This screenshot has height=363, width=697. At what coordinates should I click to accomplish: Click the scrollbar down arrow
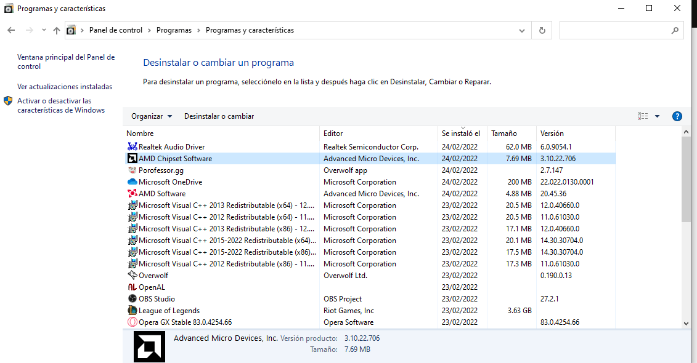(x=686, y=324)
